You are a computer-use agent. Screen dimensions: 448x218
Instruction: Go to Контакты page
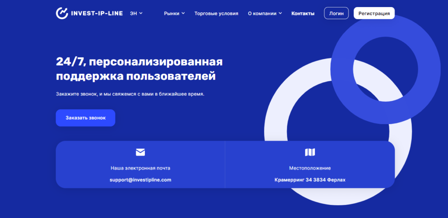[303, 14]
